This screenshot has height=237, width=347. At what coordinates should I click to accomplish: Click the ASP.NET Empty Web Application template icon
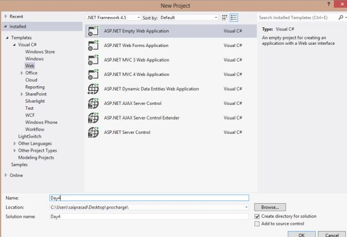pos(93,31)
